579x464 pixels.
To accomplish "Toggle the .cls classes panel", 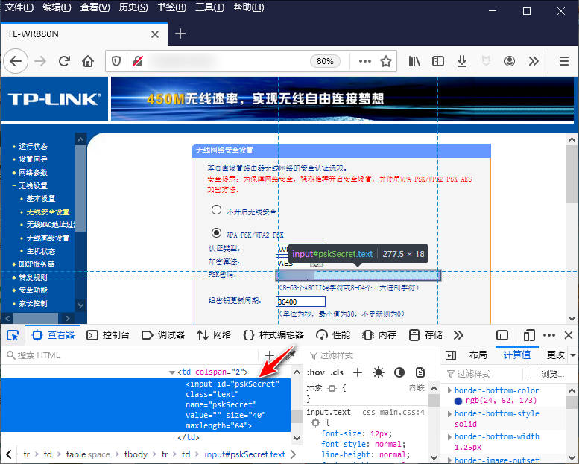I will 337,372.
